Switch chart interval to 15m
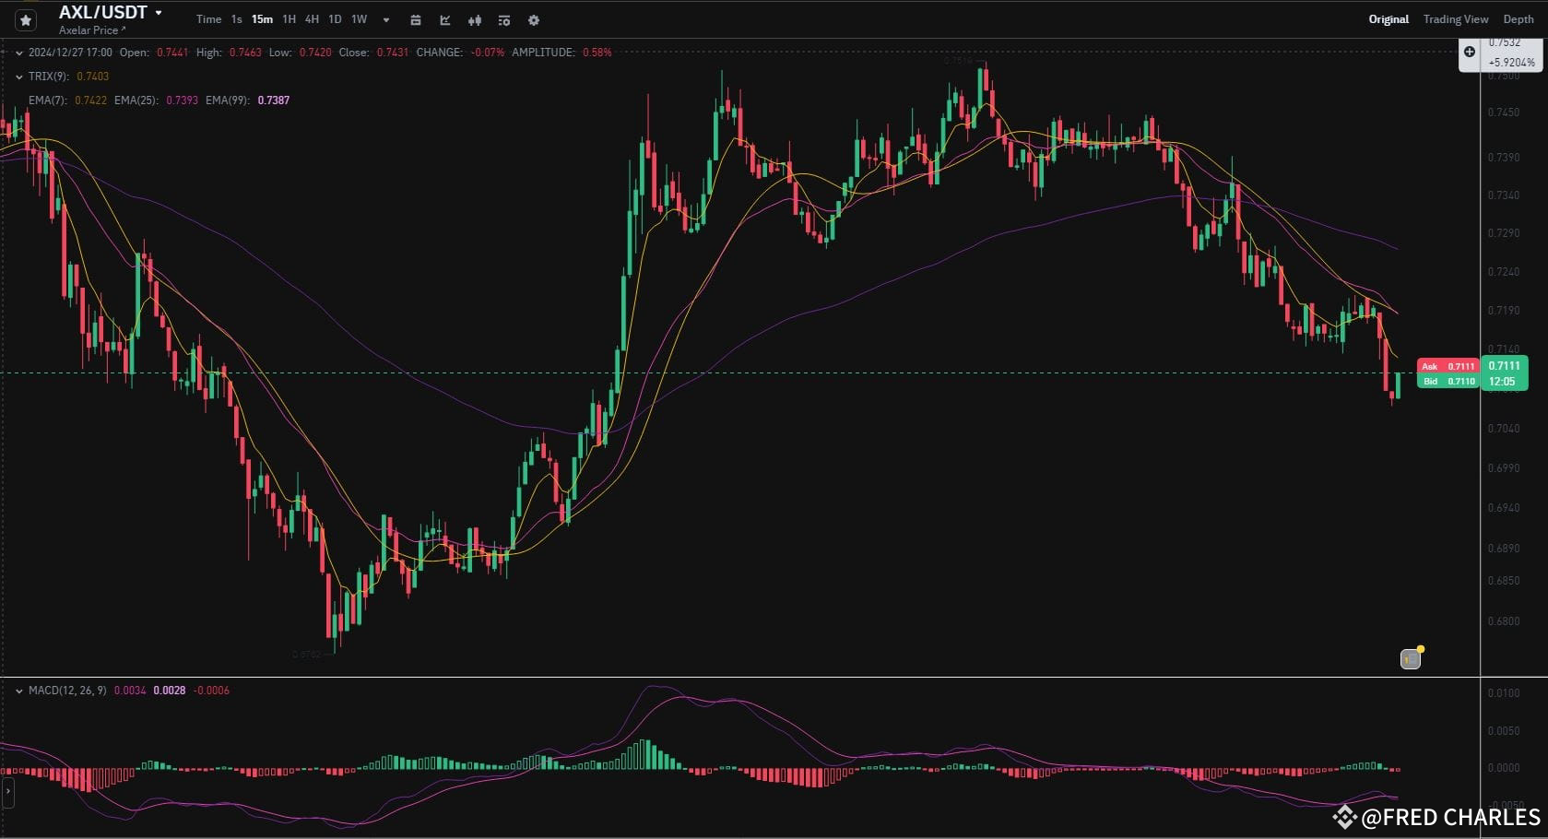The width and height of the screenshot is (1548, 839). click(262, 19)
